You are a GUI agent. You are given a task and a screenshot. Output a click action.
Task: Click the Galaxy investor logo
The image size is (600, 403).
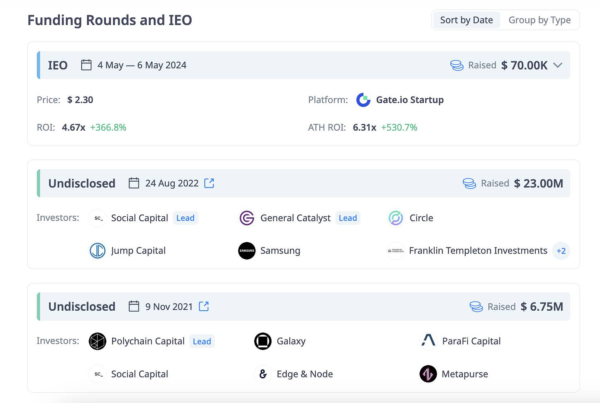tap(263, 341)
